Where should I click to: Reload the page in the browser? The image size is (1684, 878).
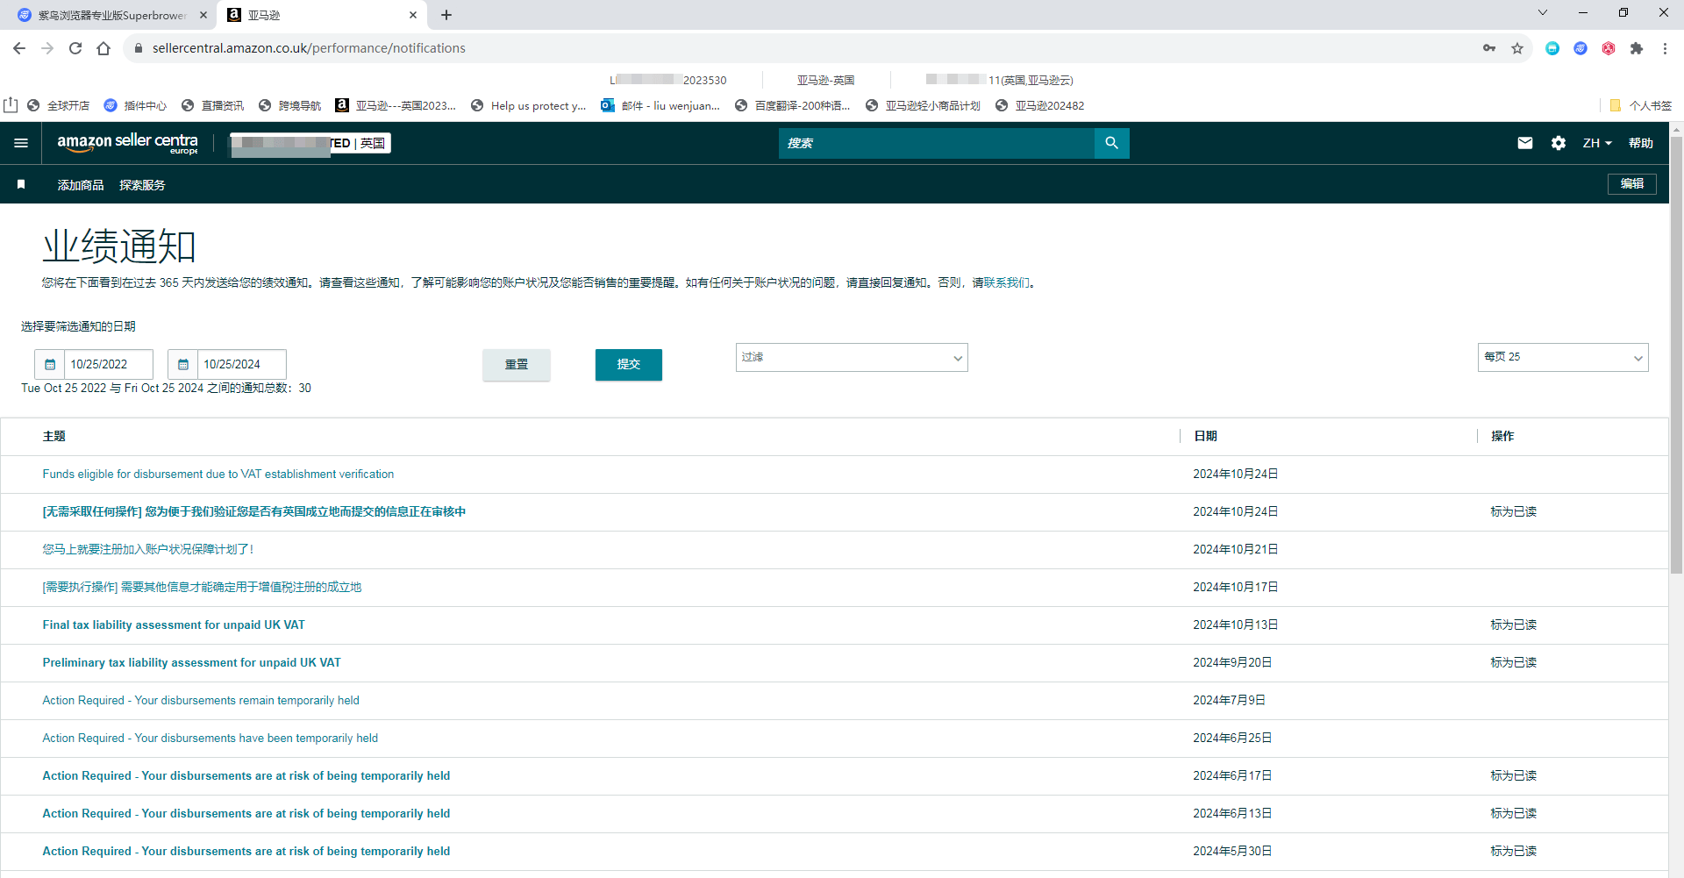pyautogui.click(x=75, y=48)
